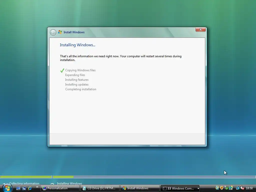Select the 'Installing features' step text

[x=77, y=80]
